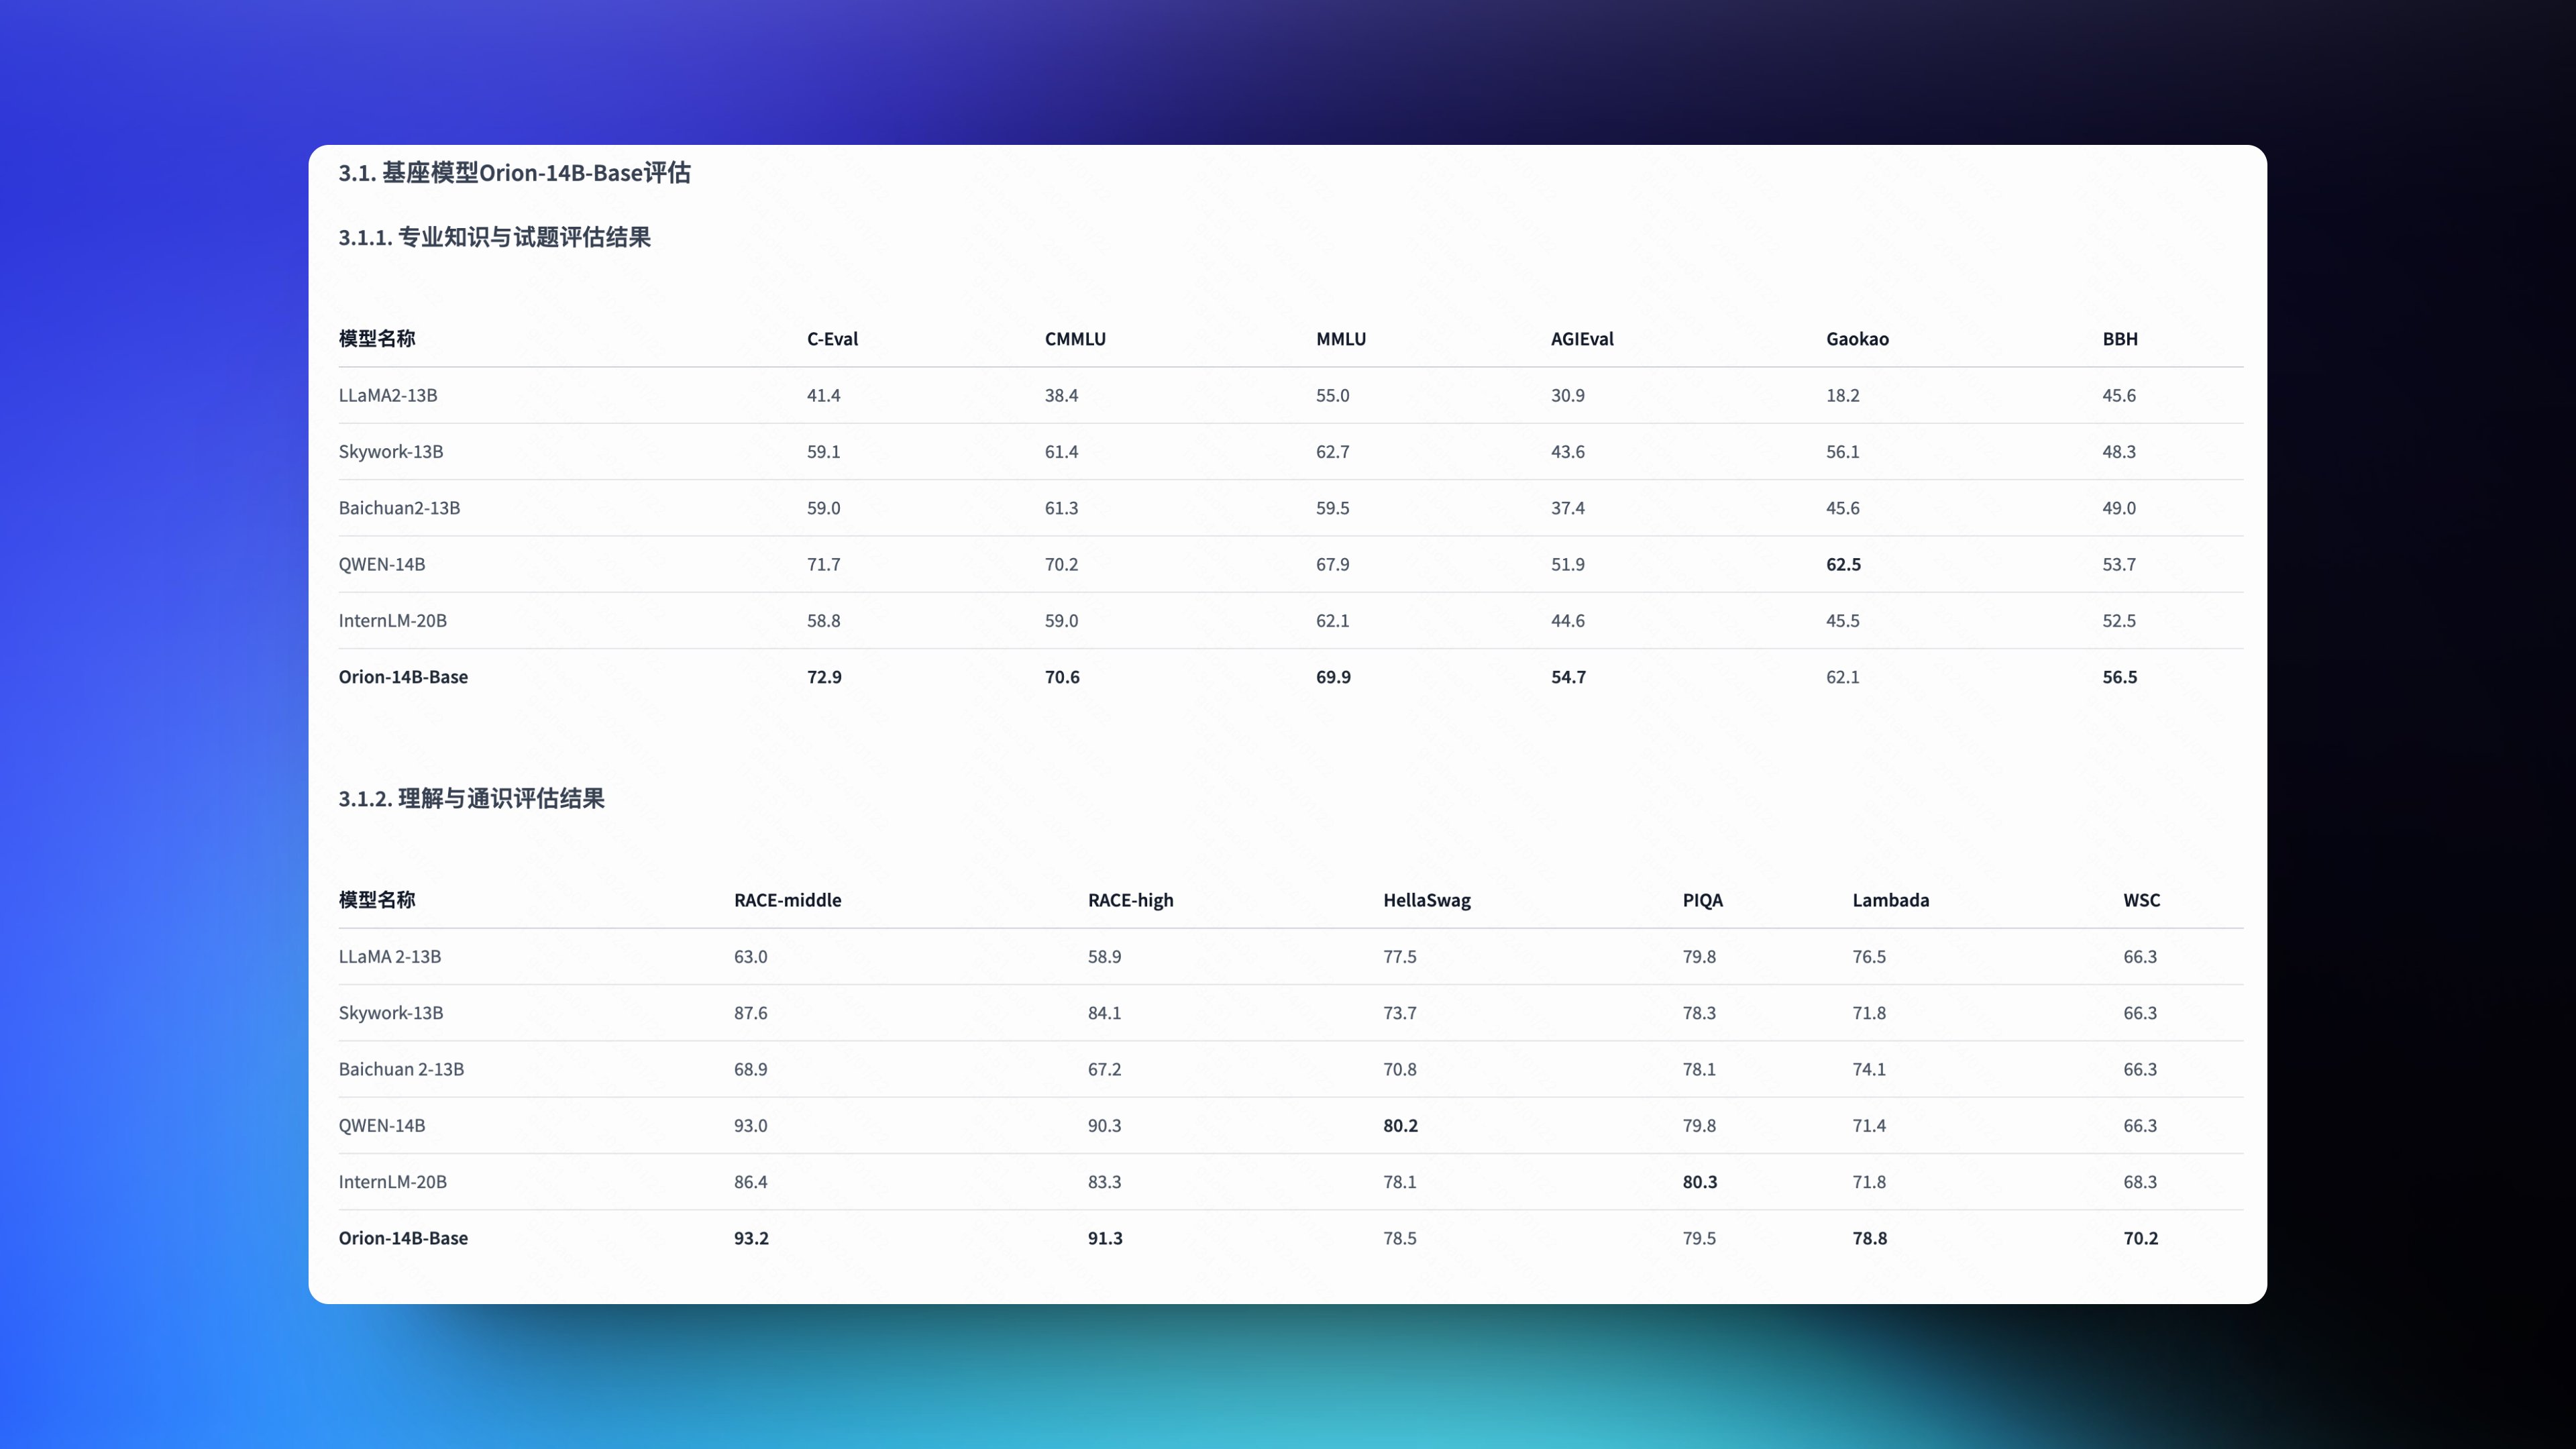Click the InternLM-20B AGIEval score 44.6

(x=1567, y=621)
